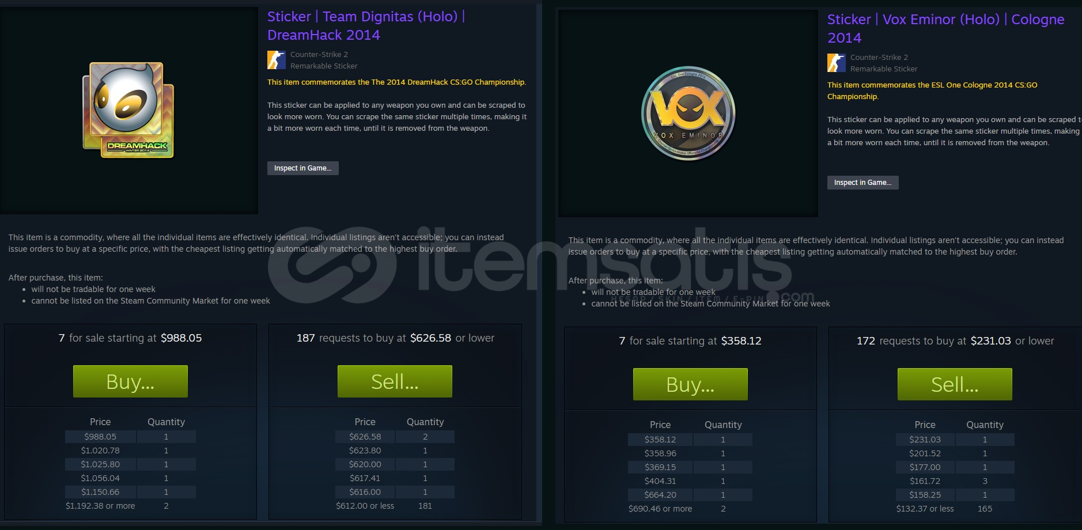Click the Vox Eminor Holo sticker image
Image resolution: width=1082 pixels, height=530 pixels.
[x=688, y=113]
